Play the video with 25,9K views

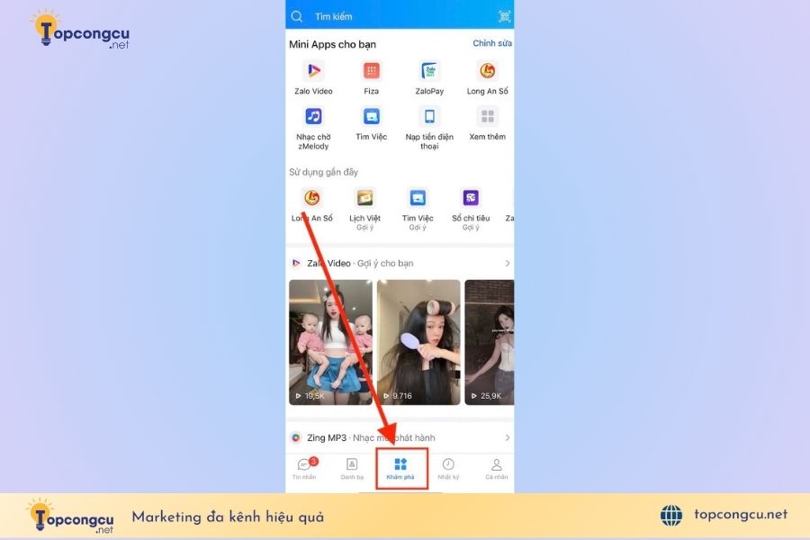tap(490, 342)
